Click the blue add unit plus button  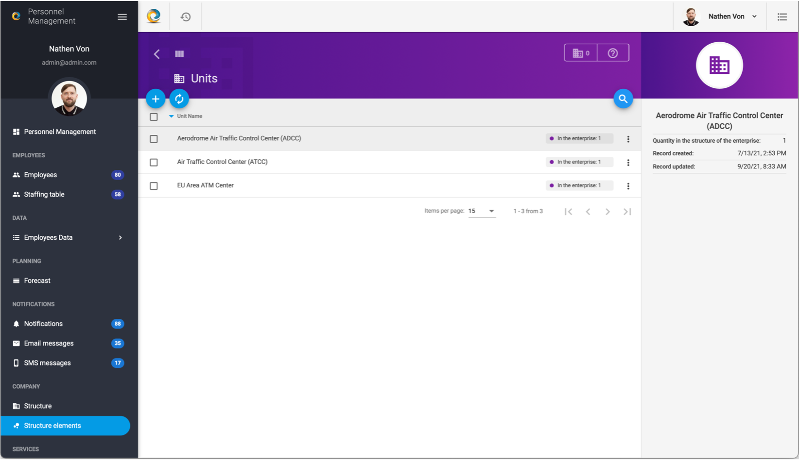tap(156, 99)
